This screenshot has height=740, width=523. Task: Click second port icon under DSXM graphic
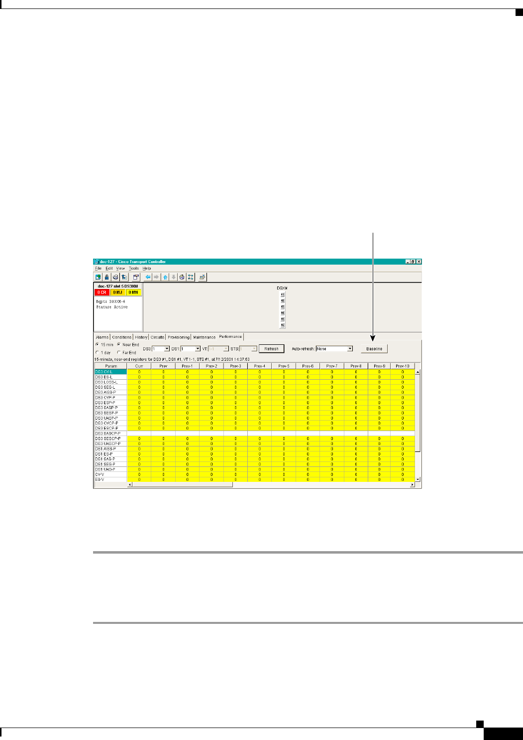[283, 300]
